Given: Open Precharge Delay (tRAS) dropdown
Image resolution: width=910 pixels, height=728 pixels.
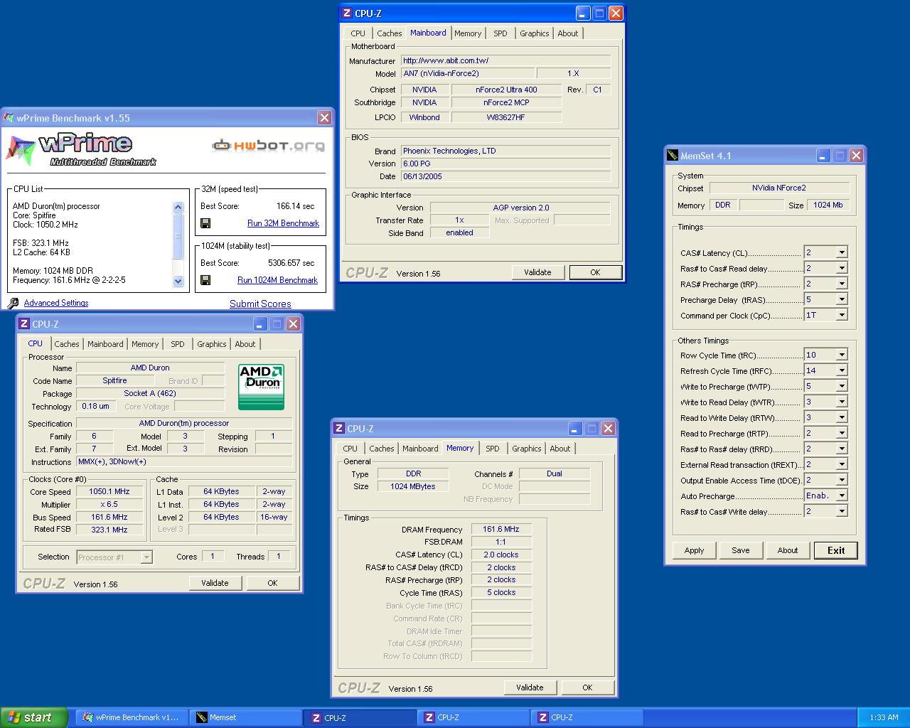Looking at the screenshot, I should coord(842,299).
